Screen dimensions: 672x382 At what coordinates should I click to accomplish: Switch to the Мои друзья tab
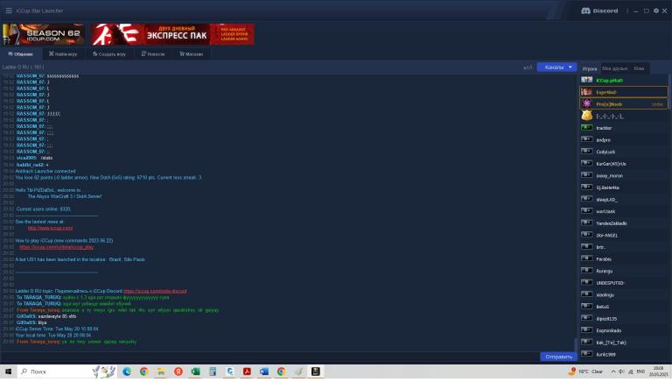click(614, 68)
